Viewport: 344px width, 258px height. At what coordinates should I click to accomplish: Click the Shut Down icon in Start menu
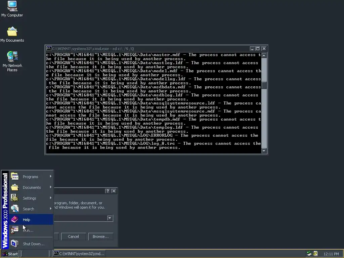15,244
